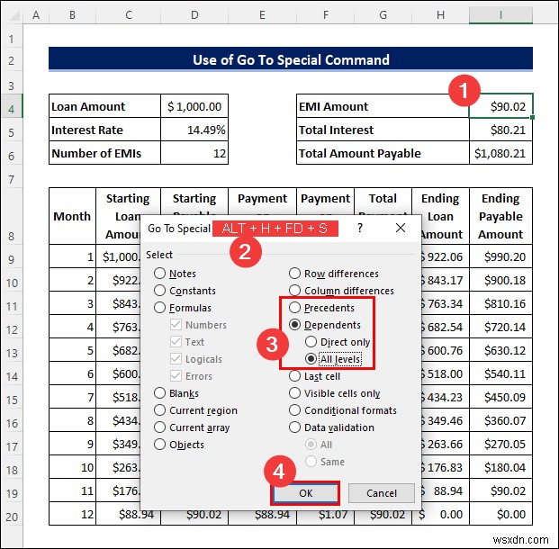Click Number of EMIs value 12

(194, 153)
